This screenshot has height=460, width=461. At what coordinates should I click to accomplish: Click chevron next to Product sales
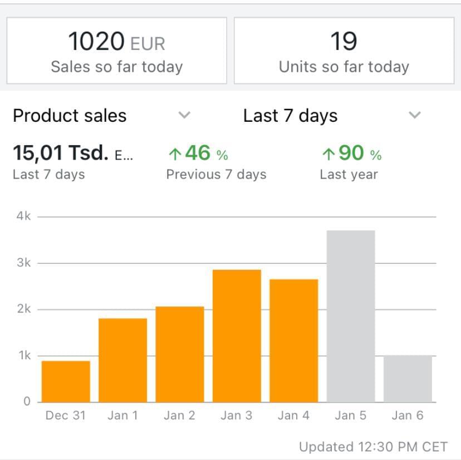coord(184,115)
